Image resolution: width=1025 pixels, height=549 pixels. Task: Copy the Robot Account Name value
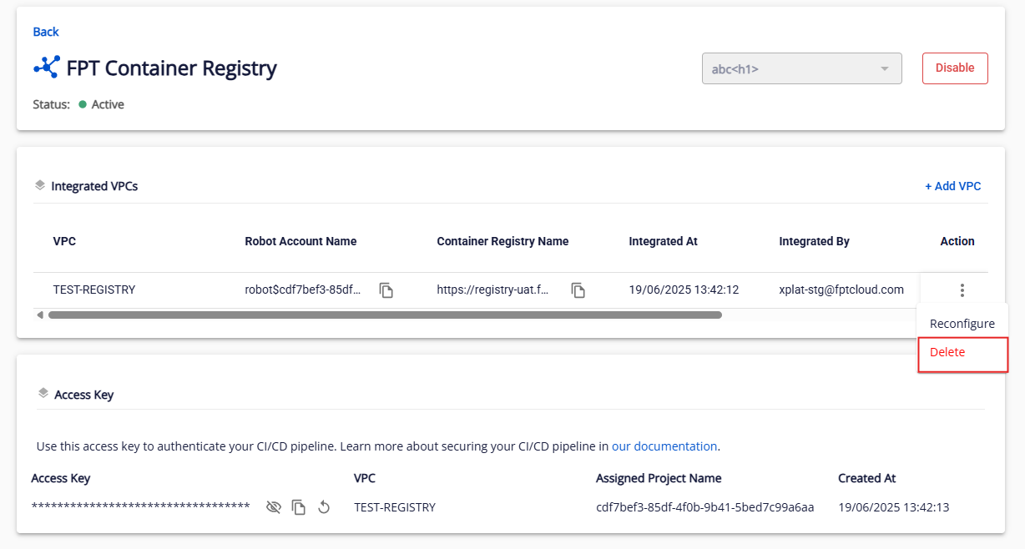pyautogui.click(x=386, y=290)
